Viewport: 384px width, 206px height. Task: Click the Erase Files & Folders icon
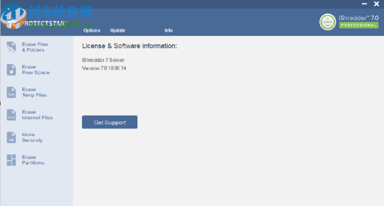pyautogui.click(x=11, y=47)
